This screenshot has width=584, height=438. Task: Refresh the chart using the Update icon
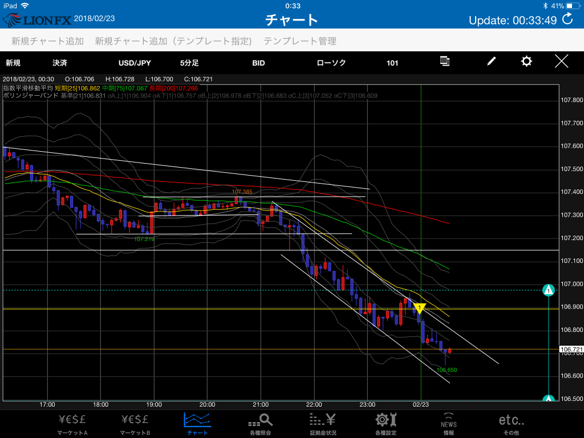[x=567, y=19]
